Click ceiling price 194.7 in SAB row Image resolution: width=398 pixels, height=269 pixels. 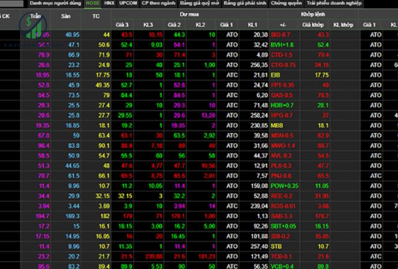coord(42,216)
